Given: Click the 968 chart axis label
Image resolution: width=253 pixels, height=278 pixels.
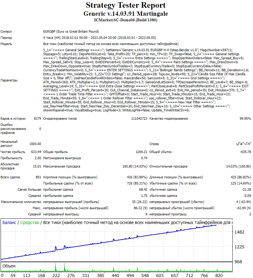Looking at the screenshot, I should tap(238, 262).
